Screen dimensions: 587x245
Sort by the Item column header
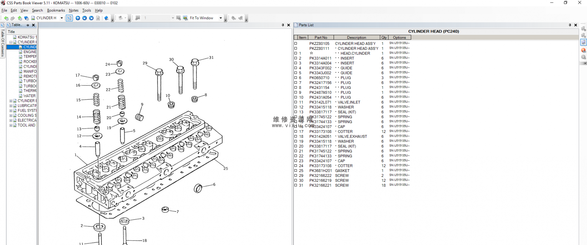pyautogui.click(x=303, y=37)
